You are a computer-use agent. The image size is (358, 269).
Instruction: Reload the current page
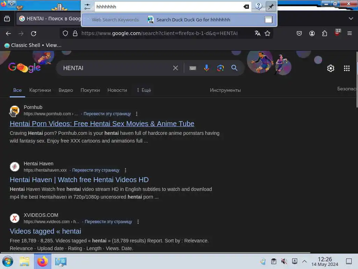point(34,34)
